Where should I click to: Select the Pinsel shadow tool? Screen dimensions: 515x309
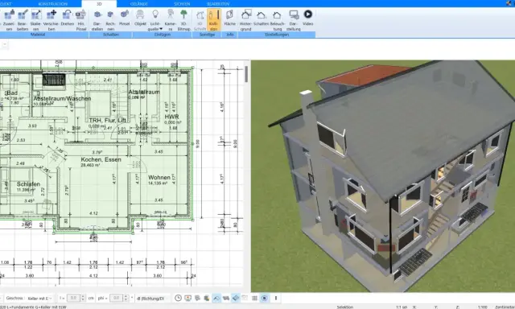pos(124,18)
